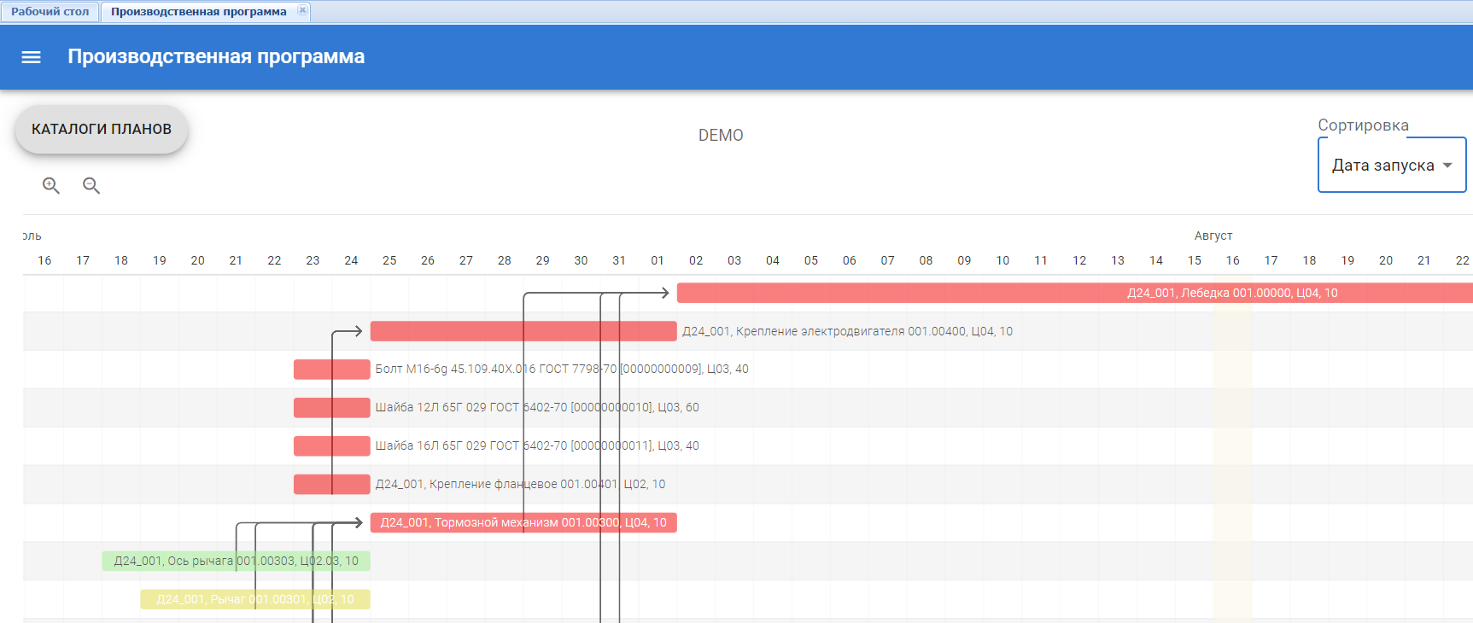Click the zoom in magnifier icon

[x=51, y=185]
